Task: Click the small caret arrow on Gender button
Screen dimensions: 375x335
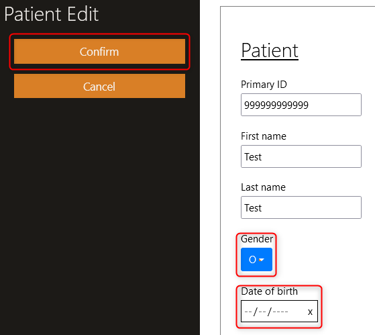Action: (262, 260)
